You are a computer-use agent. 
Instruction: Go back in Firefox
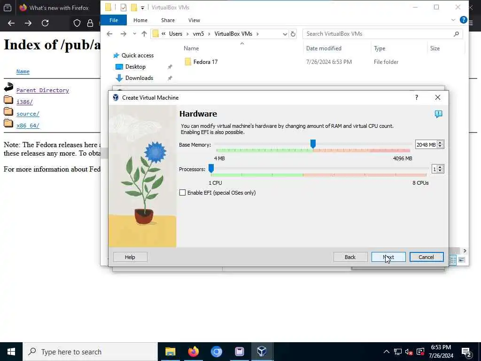(x=11, y=23)
